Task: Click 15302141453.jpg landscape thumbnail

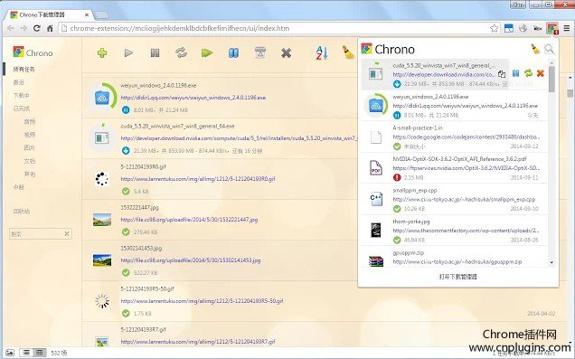Action: (102, 260)
